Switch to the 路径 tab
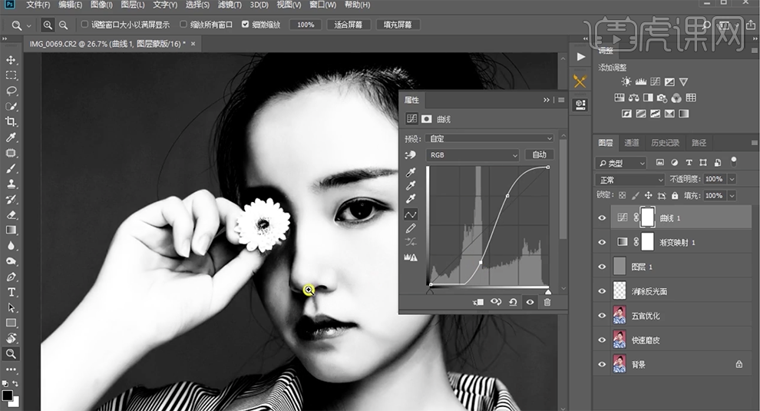The image size is (760, 411). (699, 143)
